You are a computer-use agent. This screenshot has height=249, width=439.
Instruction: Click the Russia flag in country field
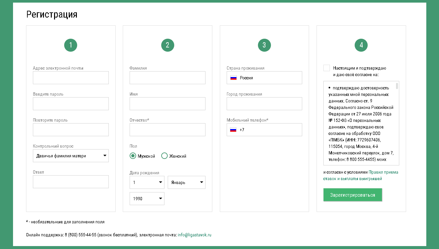tap(233, 78)
